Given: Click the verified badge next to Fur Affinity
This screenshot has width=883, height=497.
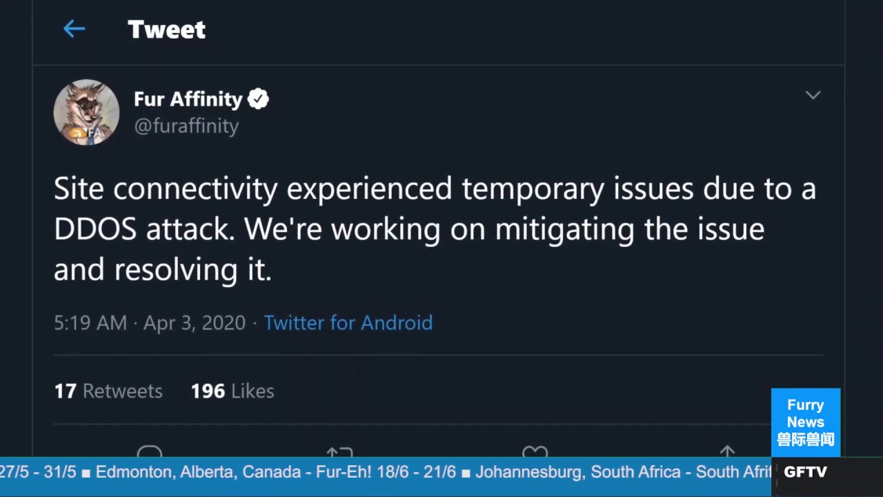Looking at the screenshot, I should click(258, 99).
